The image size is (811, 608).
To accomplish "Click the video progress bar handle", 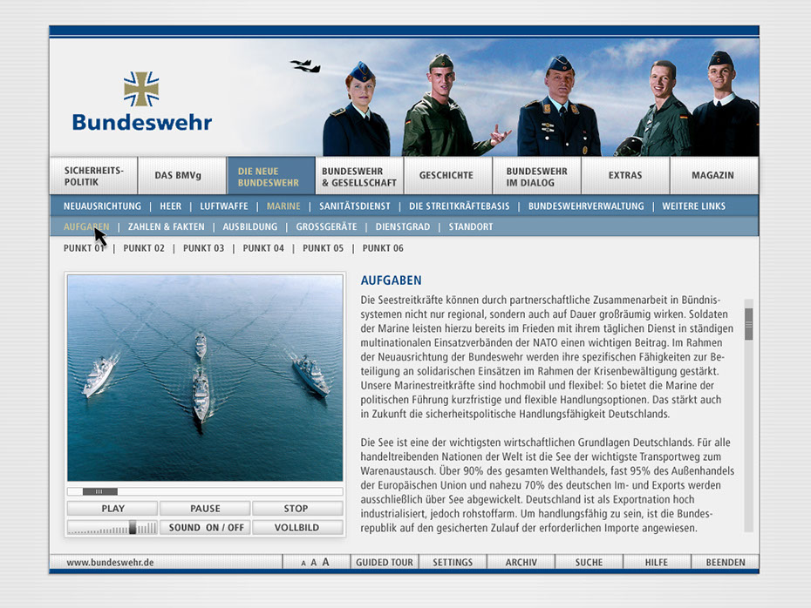I will (x=100, y=492).
